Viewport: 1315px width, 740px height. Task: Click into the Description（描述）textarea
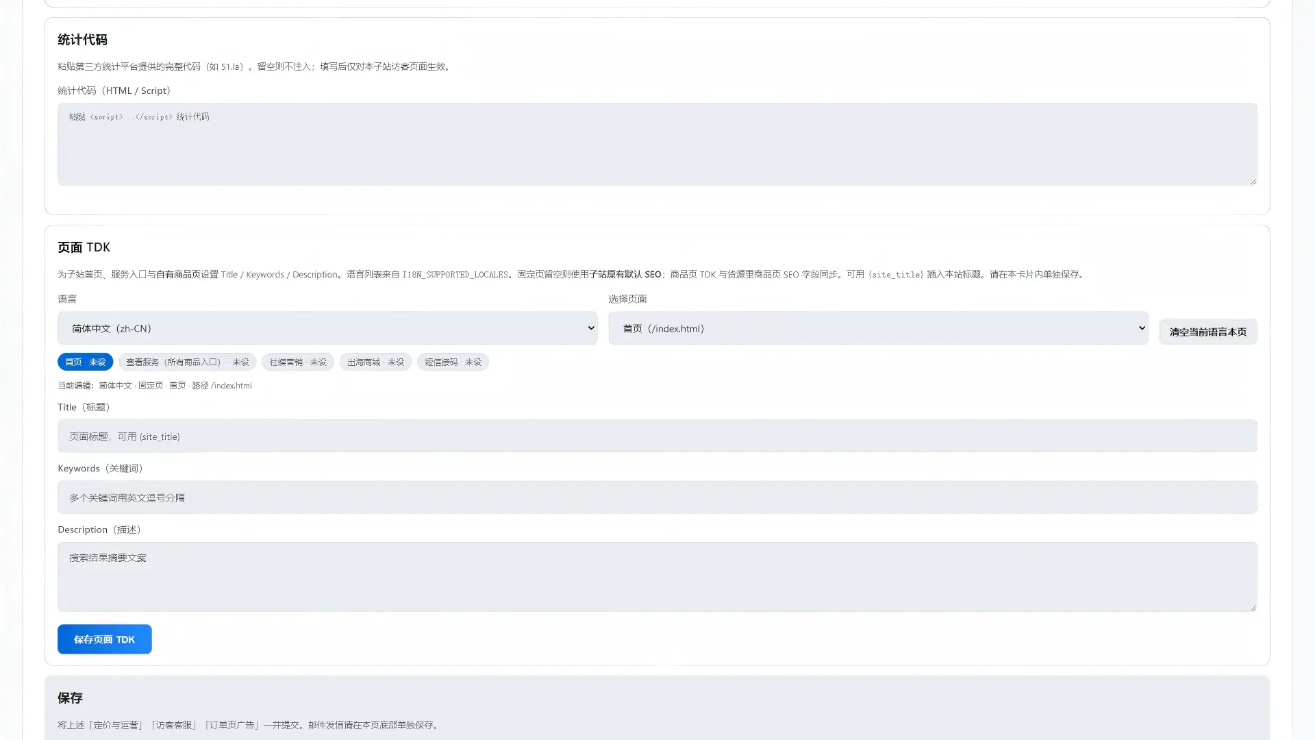657,577
